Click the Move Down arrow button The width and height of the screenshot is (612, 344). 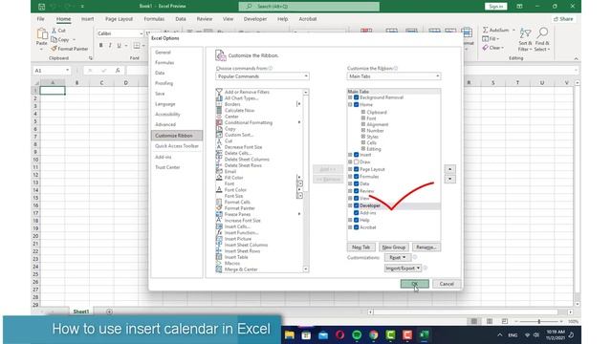coord(450,180)
